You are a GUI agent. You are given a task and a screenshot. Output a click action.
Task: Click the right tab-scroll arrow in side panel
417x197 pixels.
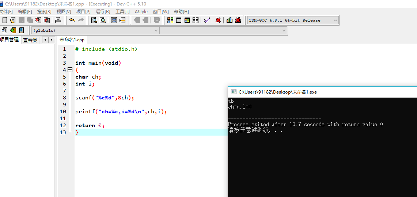click(x=51, y=40)
